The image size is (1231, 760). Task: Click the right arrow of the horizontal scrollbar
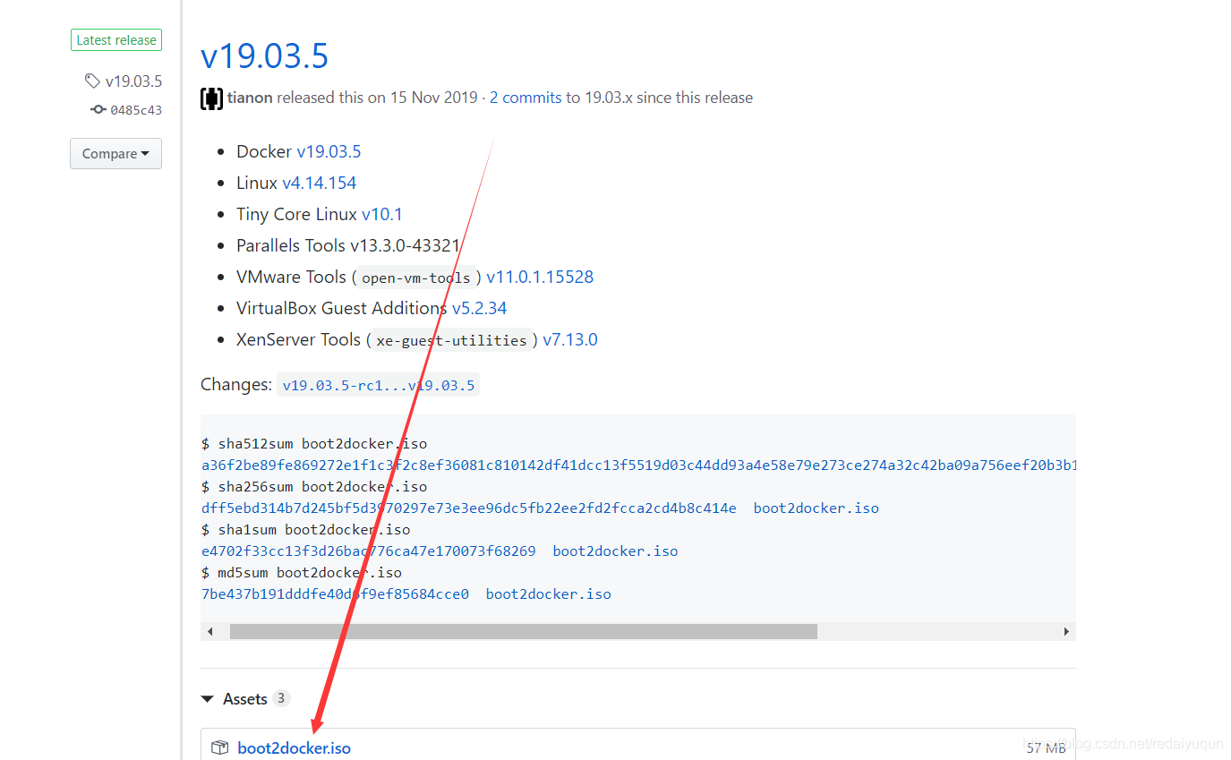click(1066, 631)
